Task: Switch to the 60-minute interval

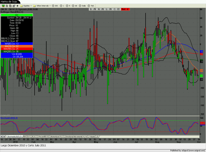Action: click(x=74, y=6)
